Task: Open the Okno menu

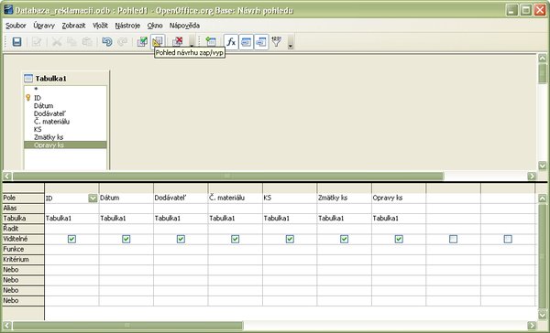Action: coord(155,26)
